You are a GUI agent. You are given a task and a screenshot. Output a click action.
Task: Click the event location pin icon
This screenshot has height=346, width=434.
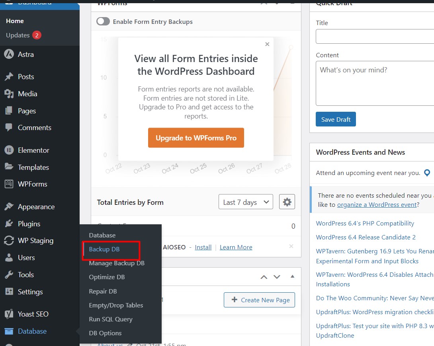coord(427,173)
